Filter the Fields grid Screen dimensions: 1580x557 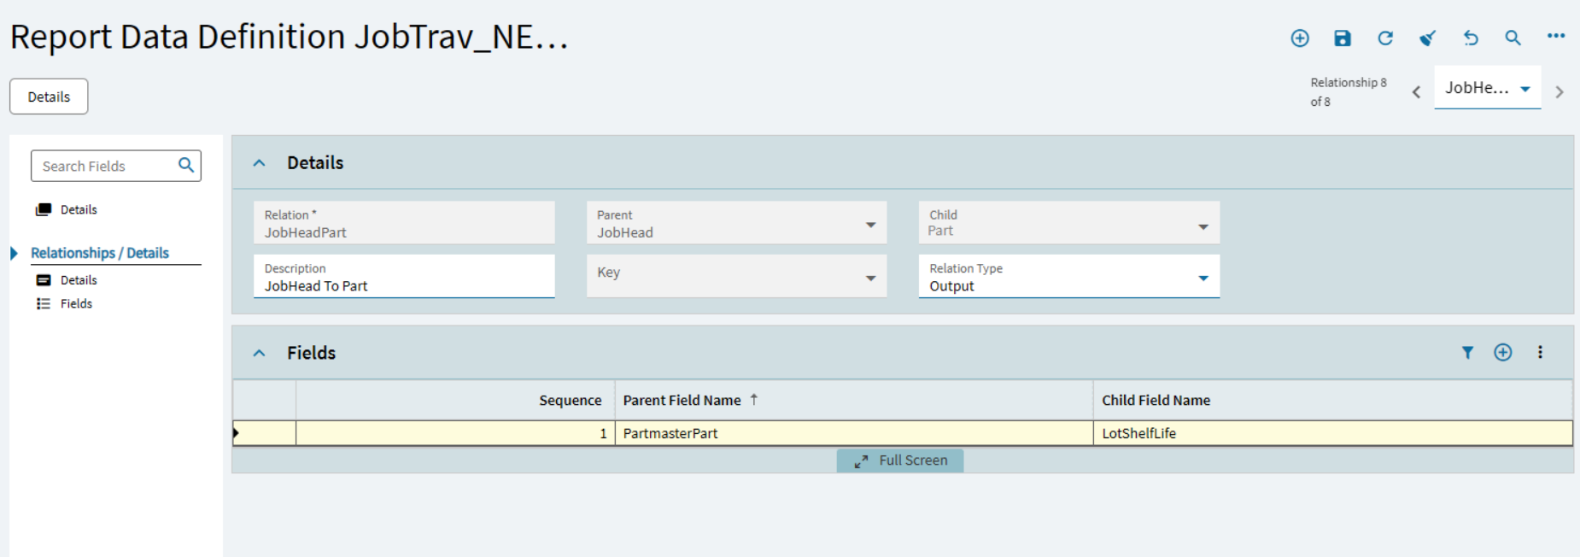[1467, 352]
